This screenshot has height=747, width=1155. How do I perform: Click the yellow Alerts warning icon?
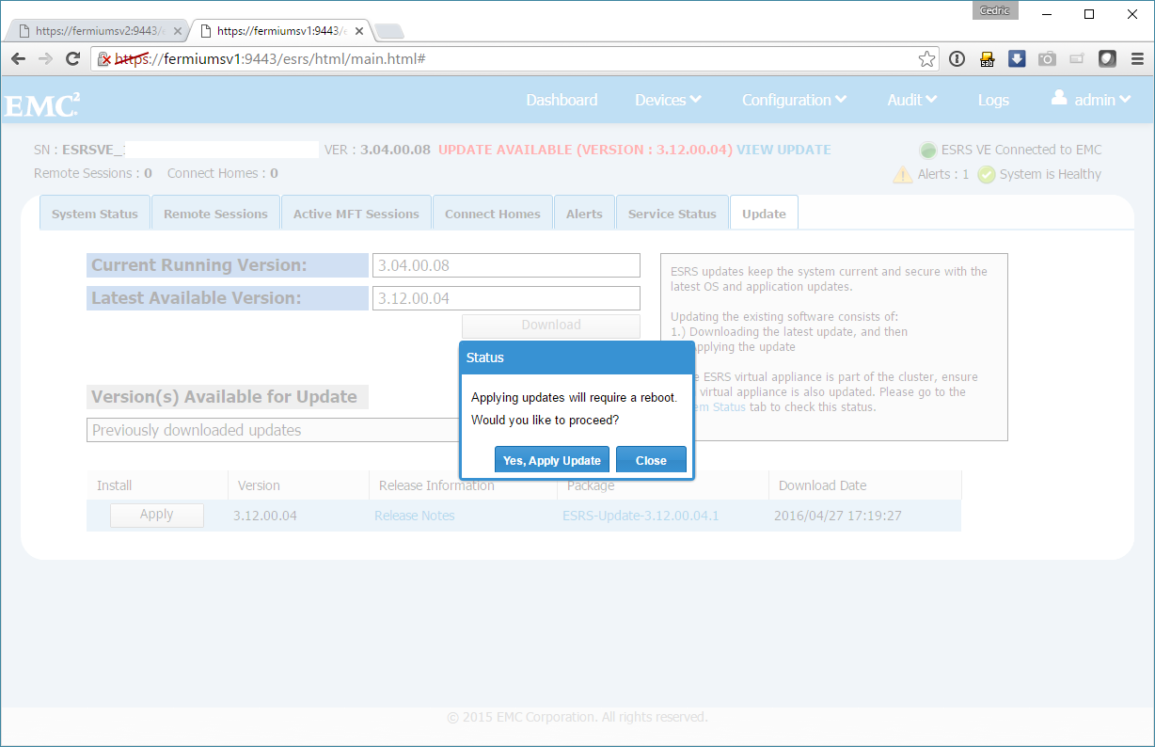click(x=902, y=174)
